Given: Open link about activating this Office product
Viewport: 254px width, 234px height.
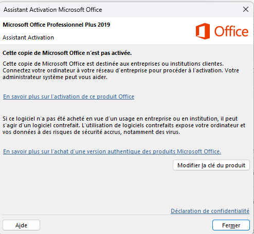Looking at the screenshot, I should 68,96.
